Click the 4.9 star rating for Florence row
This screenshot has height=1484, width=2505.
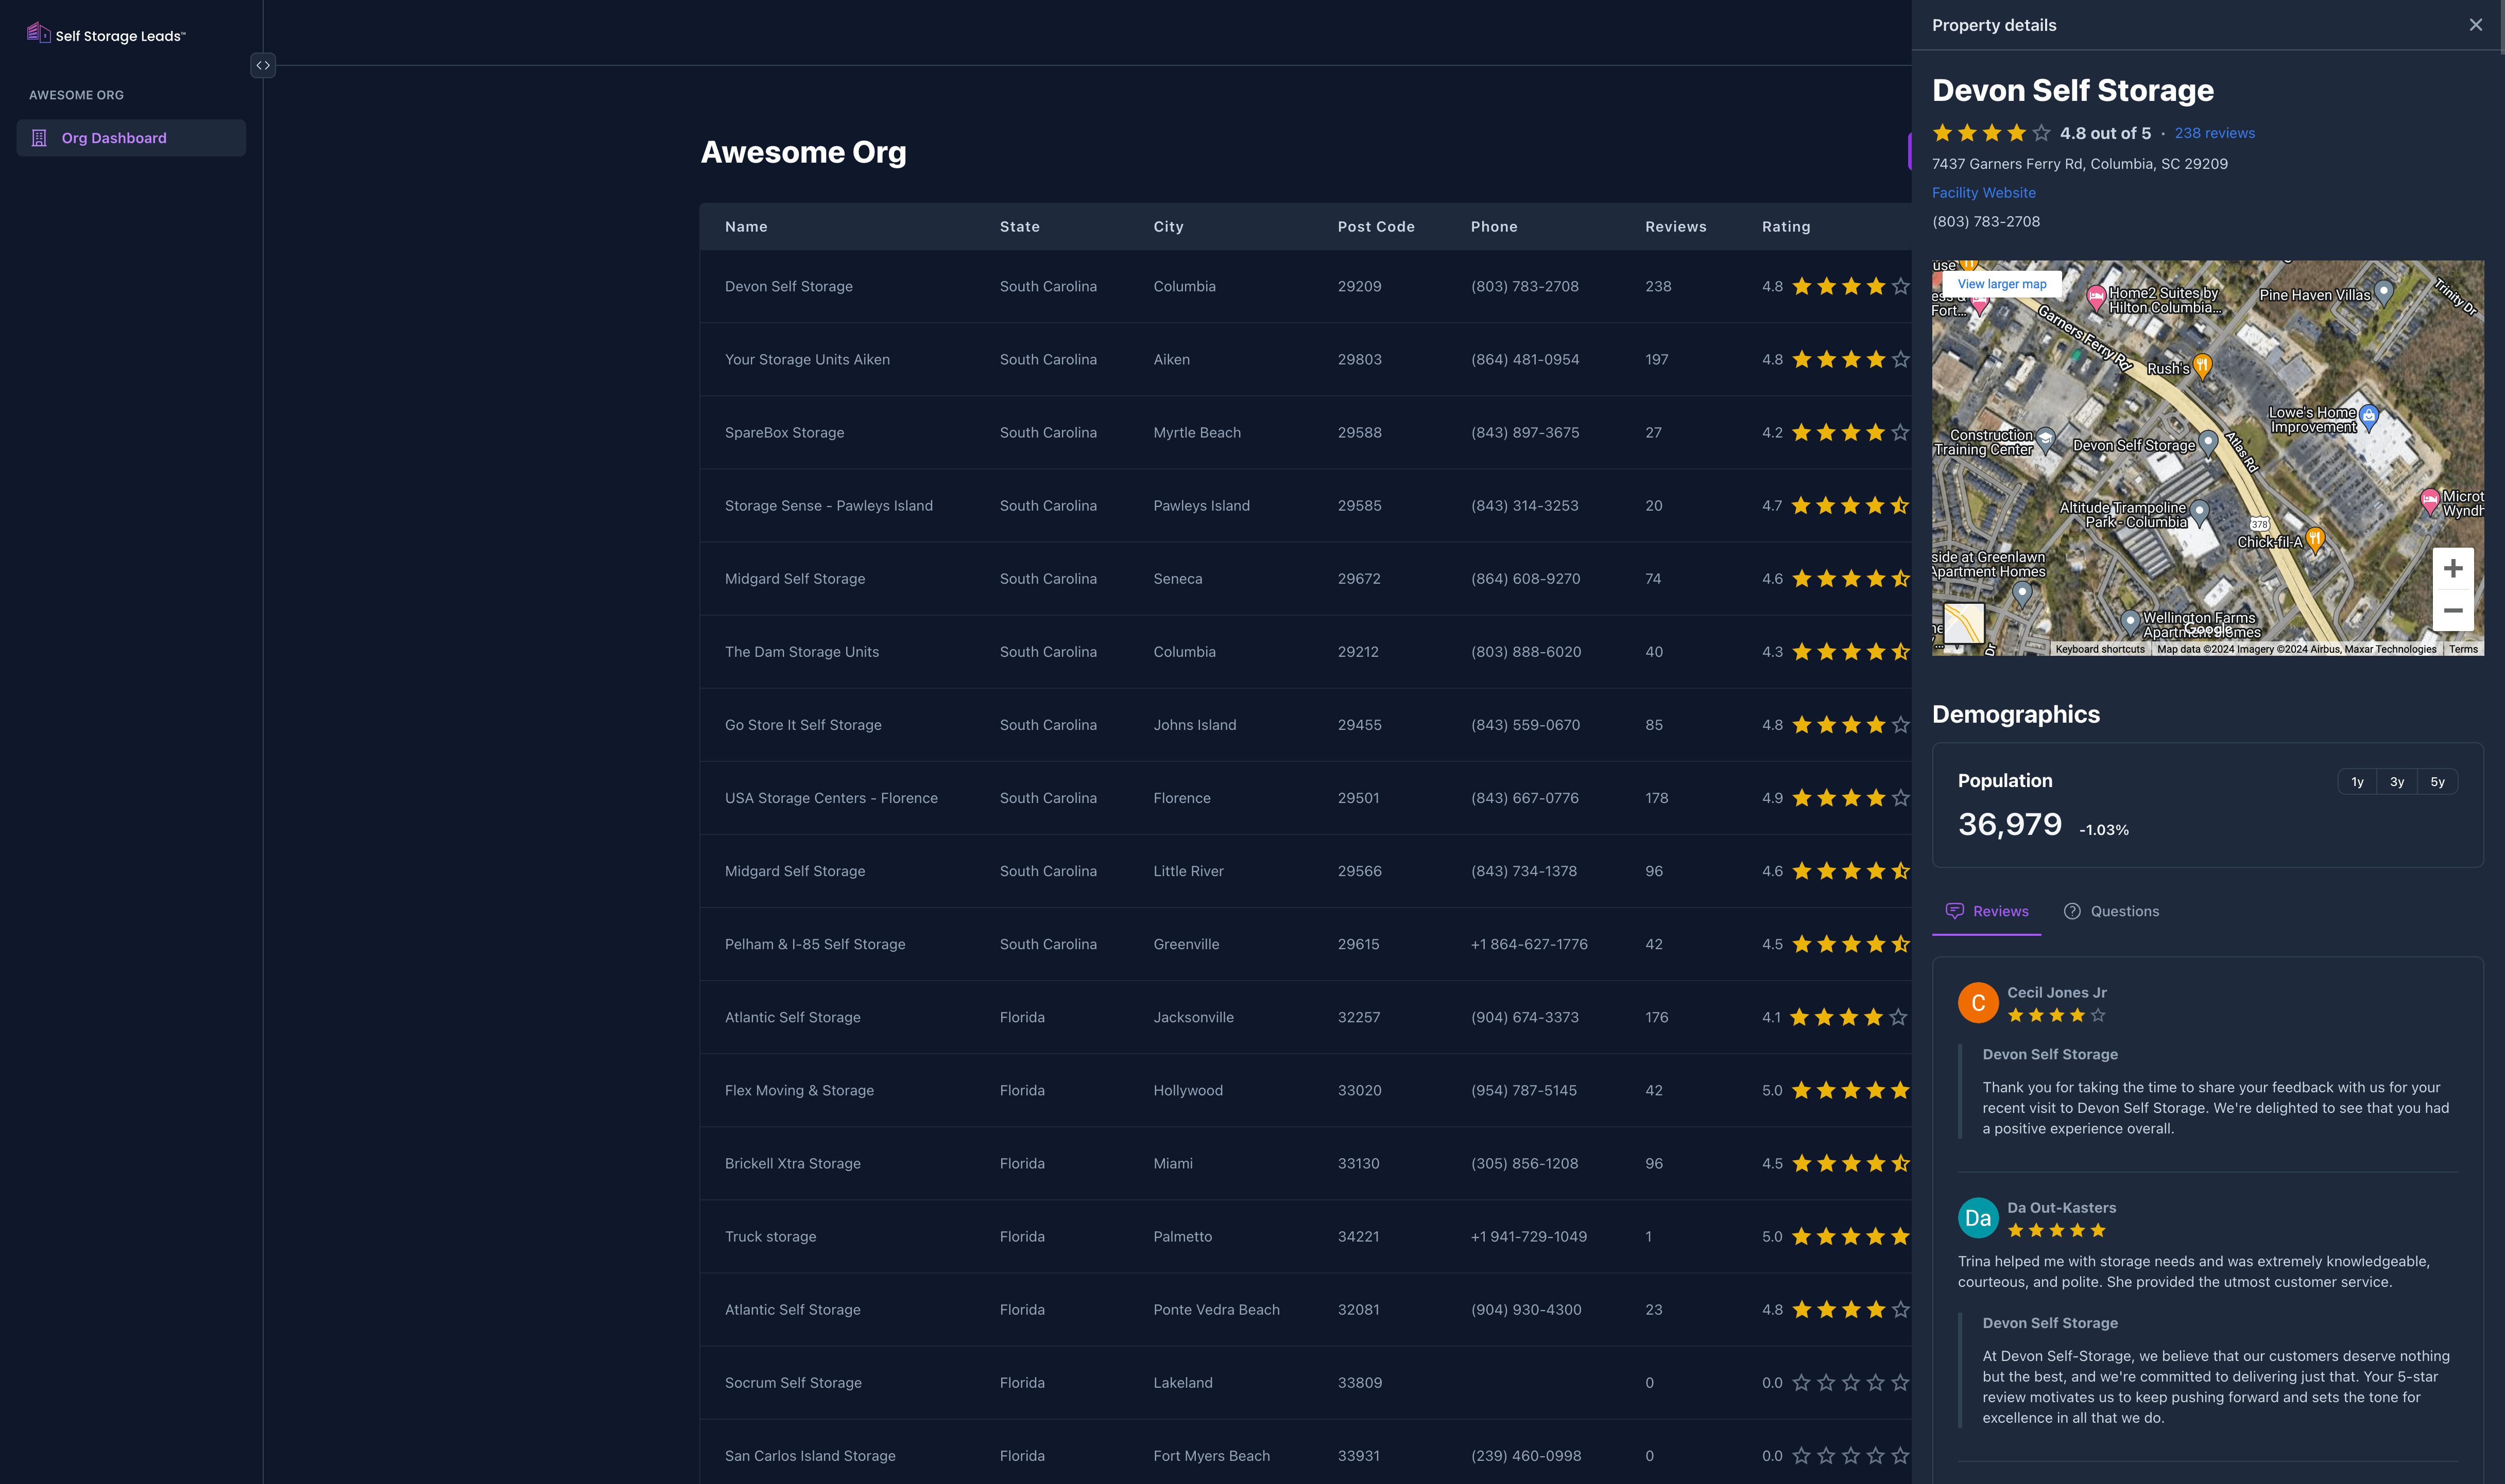click(x=1835, y=797)
